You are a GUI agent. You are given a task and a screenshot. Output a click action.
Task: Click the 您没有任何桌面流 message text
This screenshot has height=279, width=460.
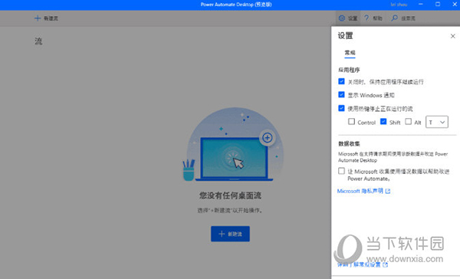pyautogui.click(x=230, y=195)
